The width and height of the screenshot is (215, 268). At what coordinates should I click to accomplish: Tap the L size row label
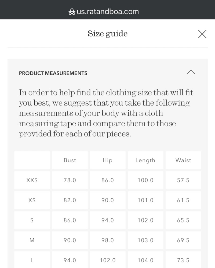(32, 260)
